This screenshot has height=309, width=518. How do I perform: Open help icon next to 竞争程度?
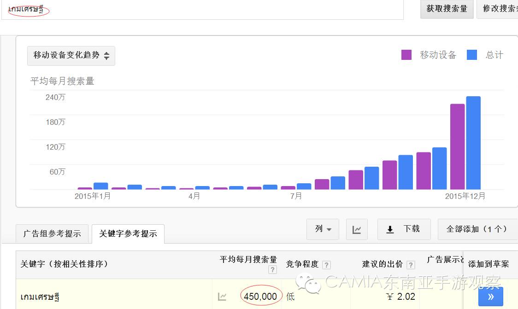click(x=326, y=265)
